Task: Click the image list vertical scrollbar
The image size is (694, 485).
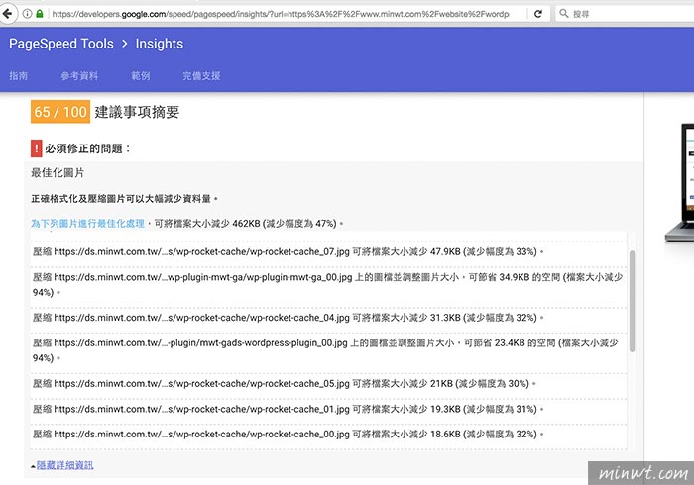Action: [x=633, y=301]
